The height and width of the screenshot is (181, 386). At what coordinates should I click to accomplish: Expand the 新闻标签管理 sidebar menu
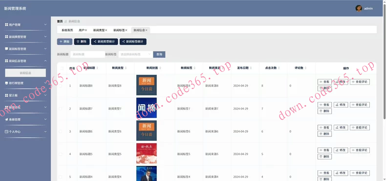pyautogui.click(x=25, y=49)
